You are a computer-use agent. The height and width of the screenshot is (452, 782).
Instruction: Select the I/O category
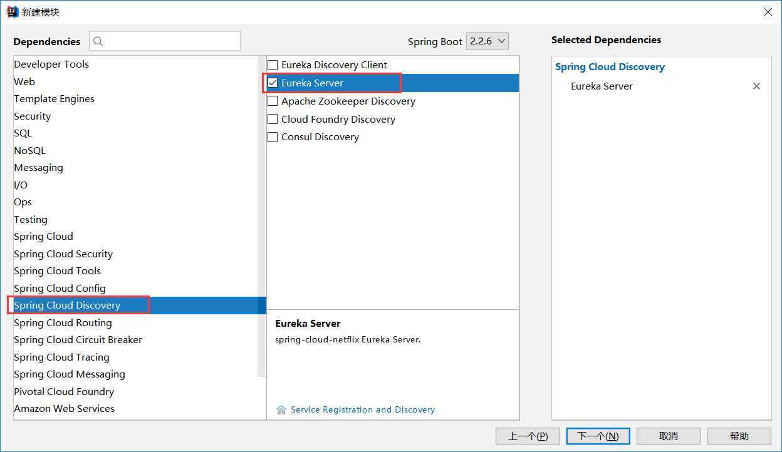point(21,185)
